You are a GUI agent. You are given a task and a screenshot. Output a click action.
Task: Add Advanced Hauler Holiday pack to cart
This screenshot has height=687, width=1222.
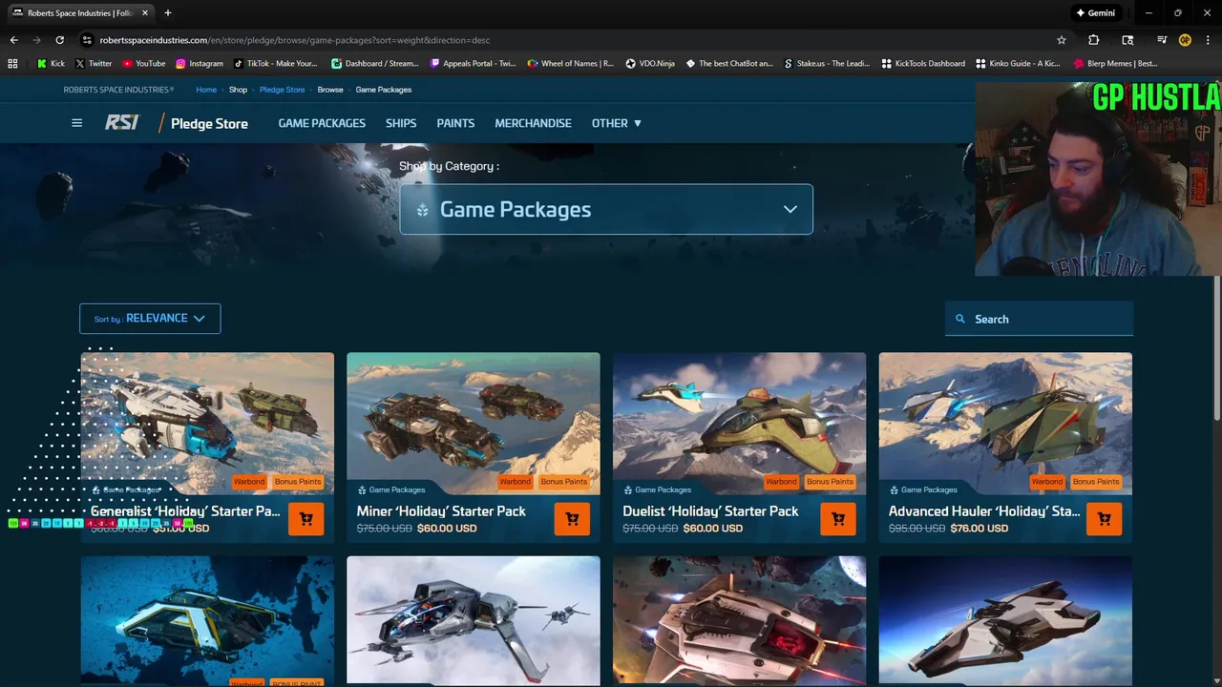pyautogui.click(x=1105, y=519)
